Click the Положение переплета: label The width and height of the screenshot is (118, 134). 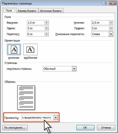(70, 34)
